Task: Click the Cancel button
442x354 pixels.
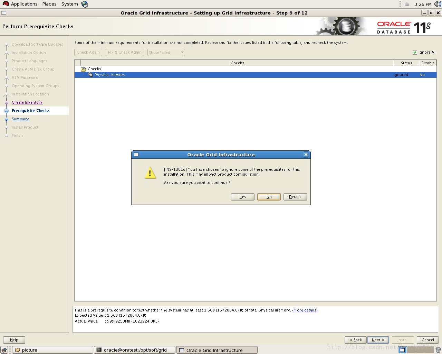Action: click(x=428, y=340)
